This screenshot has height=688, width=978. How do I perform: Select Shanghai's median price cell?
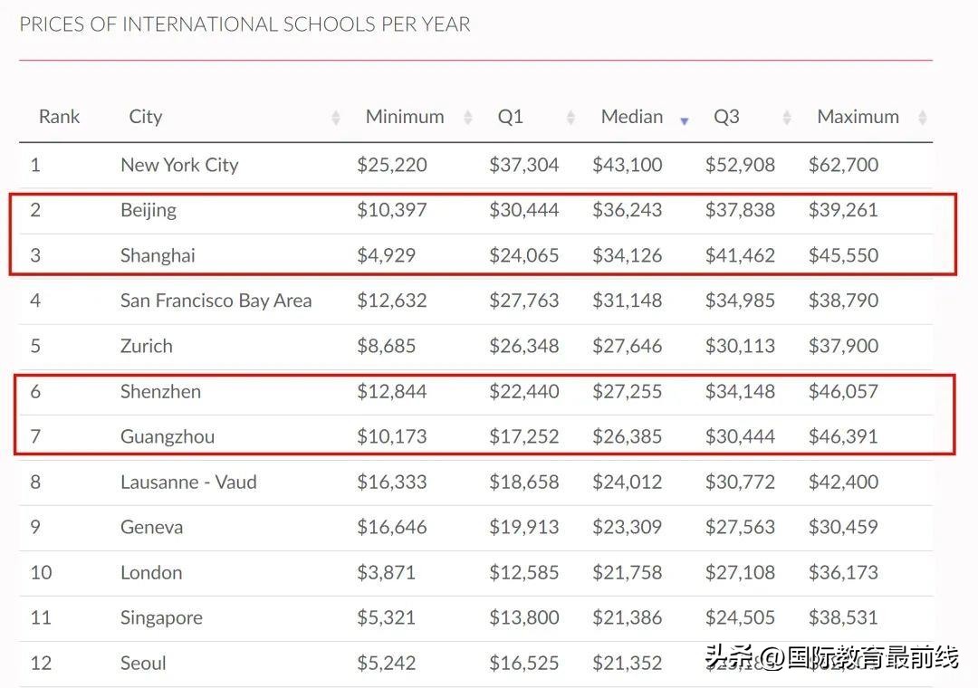coord(628,255)
